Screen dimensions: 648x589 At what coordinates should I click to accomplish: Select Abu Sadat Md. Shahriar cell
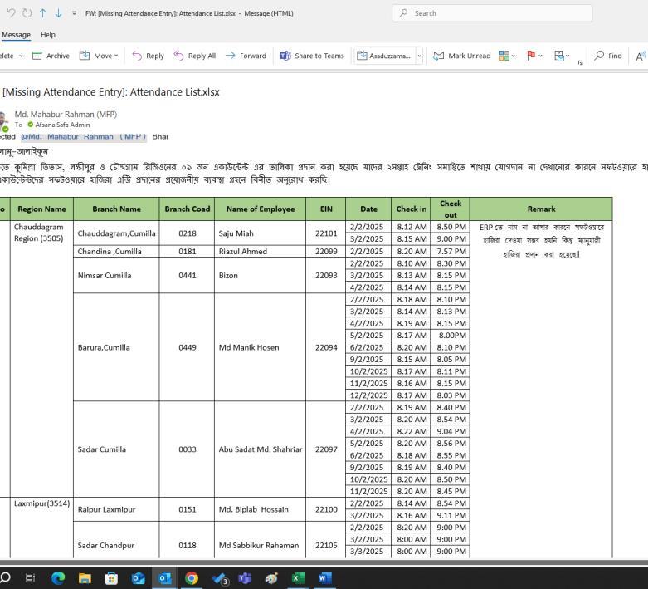coord(261,449)
